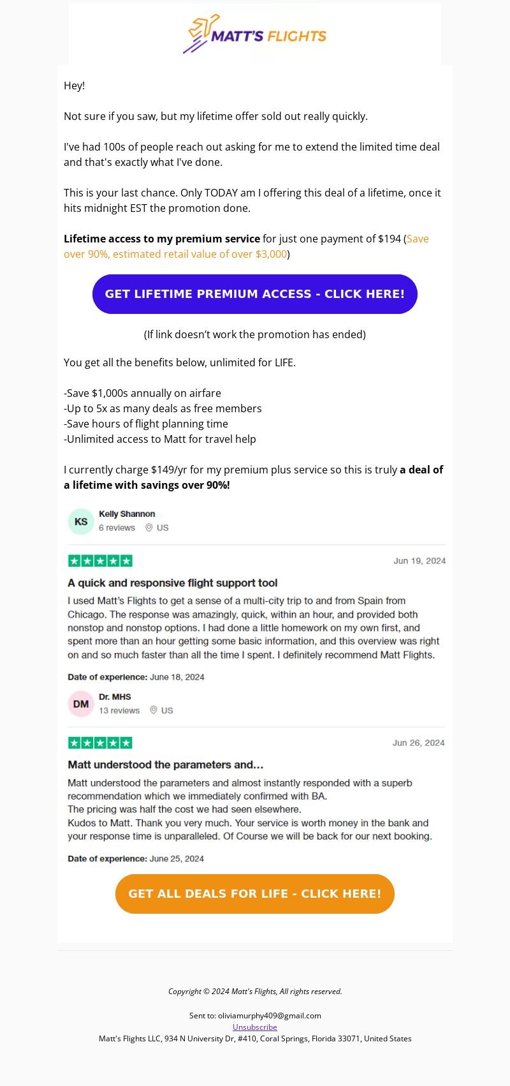Click the KS avatar of Kelly Shannon

(x=81, y=521)
